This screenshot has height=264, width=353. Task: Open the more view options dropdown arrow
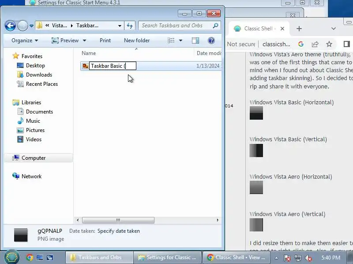[180, 40]
